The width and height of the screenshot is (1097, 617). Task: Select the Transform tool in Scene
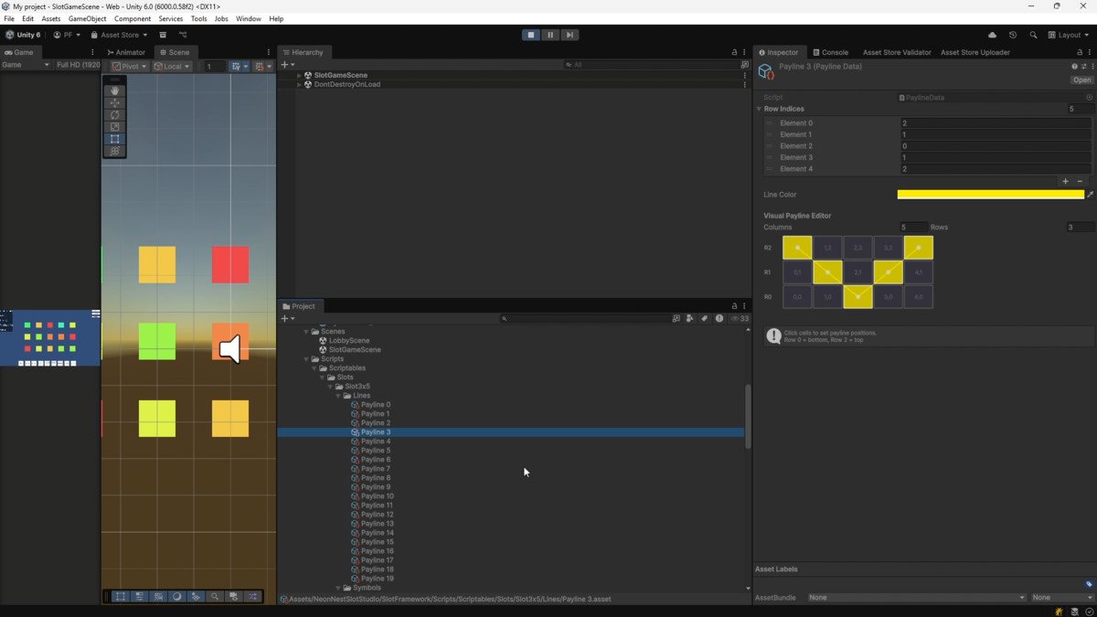coord(114,150)
